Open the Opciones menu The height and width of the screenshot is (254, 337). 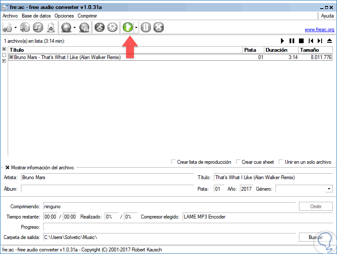[x=64, y=16]
